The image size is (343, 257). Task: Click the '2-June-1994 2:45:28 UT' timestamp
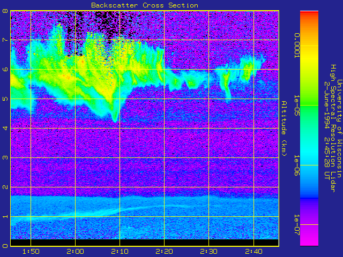(327, 131)
